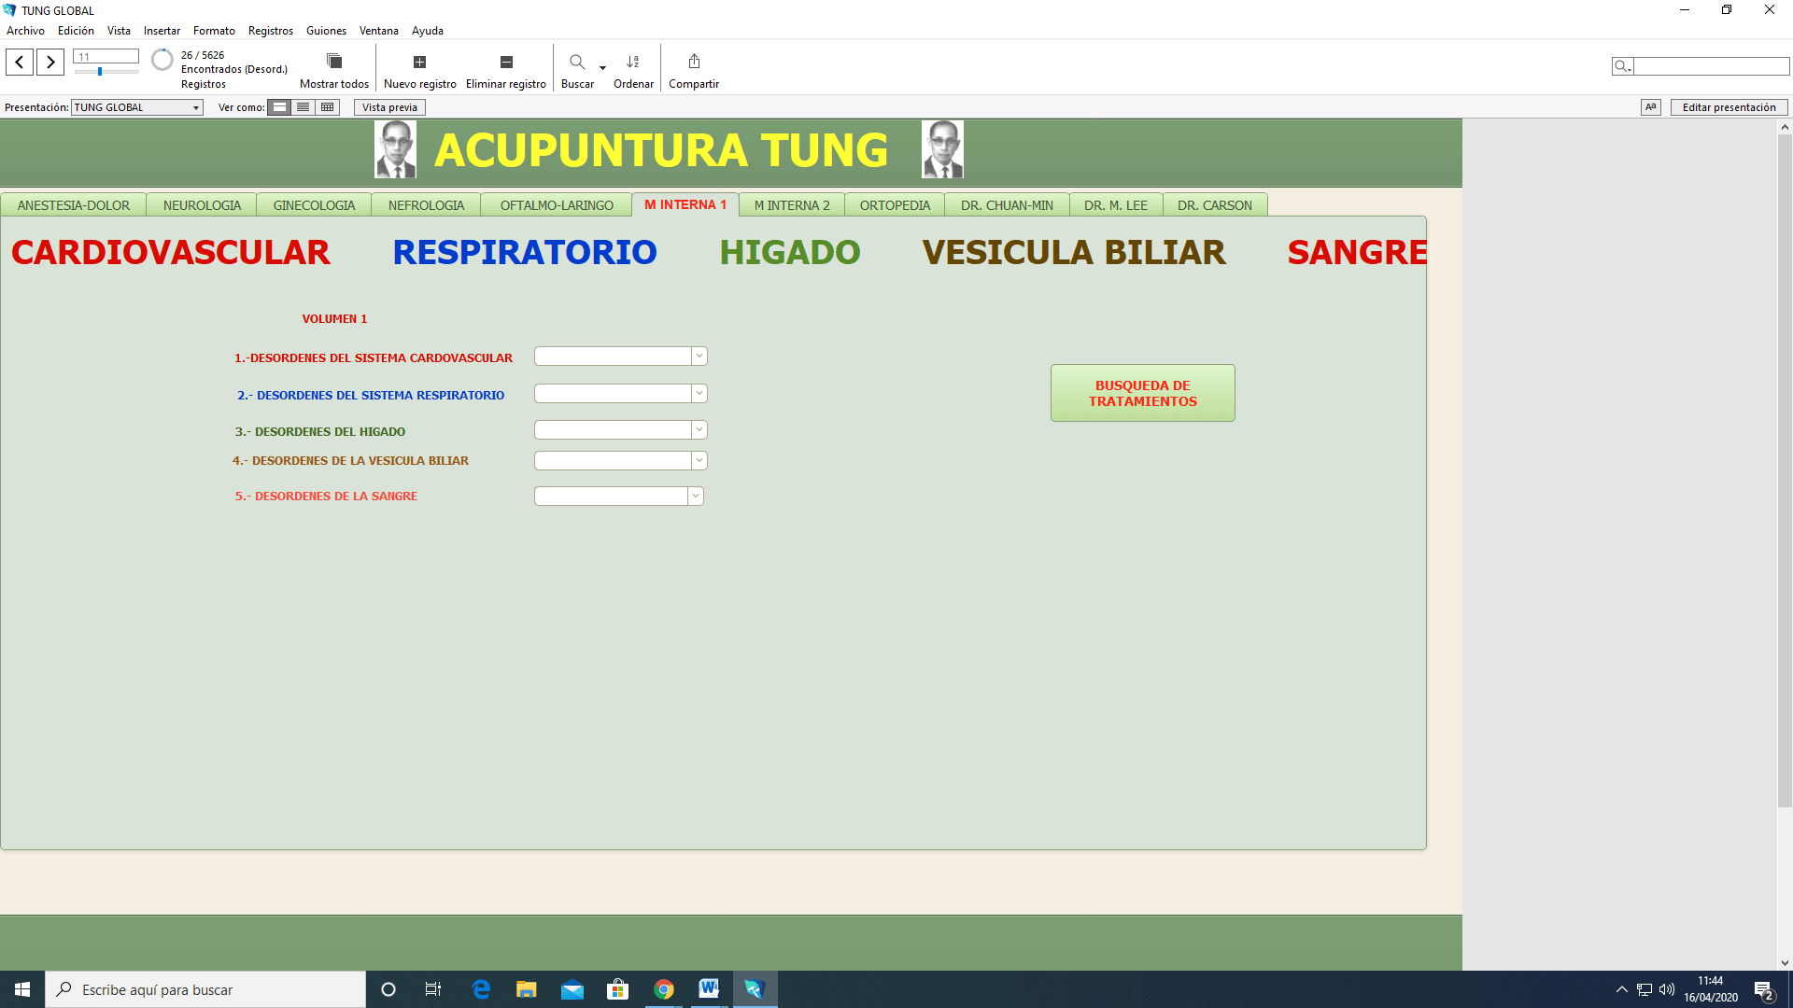The width and height of the screenshot is (1793, 1008).
Task: Switch to table view mode
Action: (x=328, y=107)
